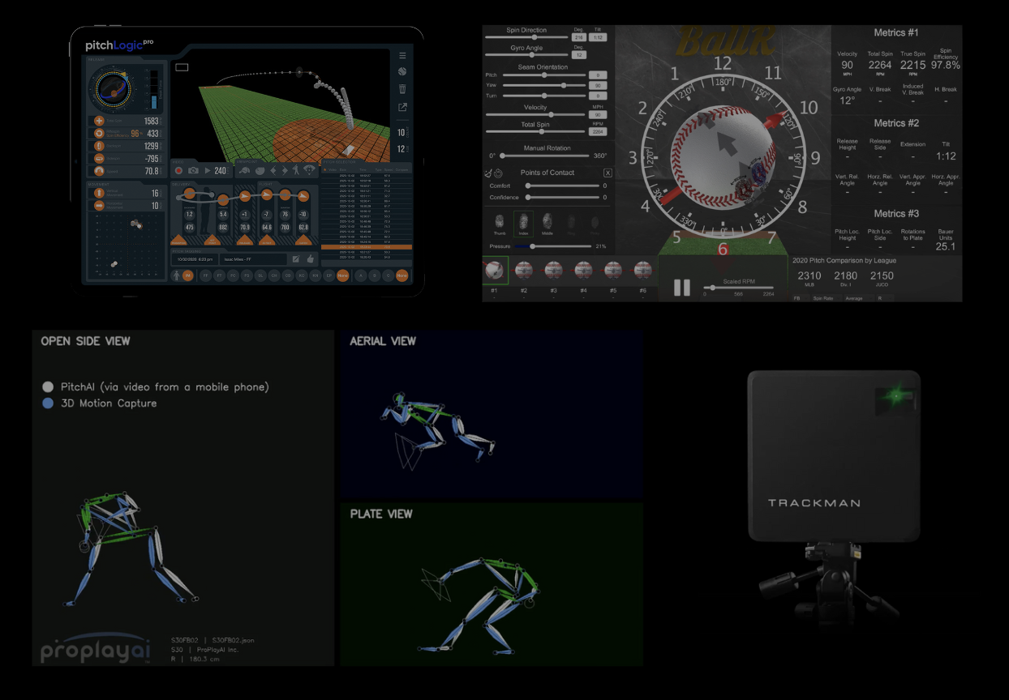Adjust the finger Pressure slider
The width and height of the screenshot is (1009, 700).
point(552,246)
